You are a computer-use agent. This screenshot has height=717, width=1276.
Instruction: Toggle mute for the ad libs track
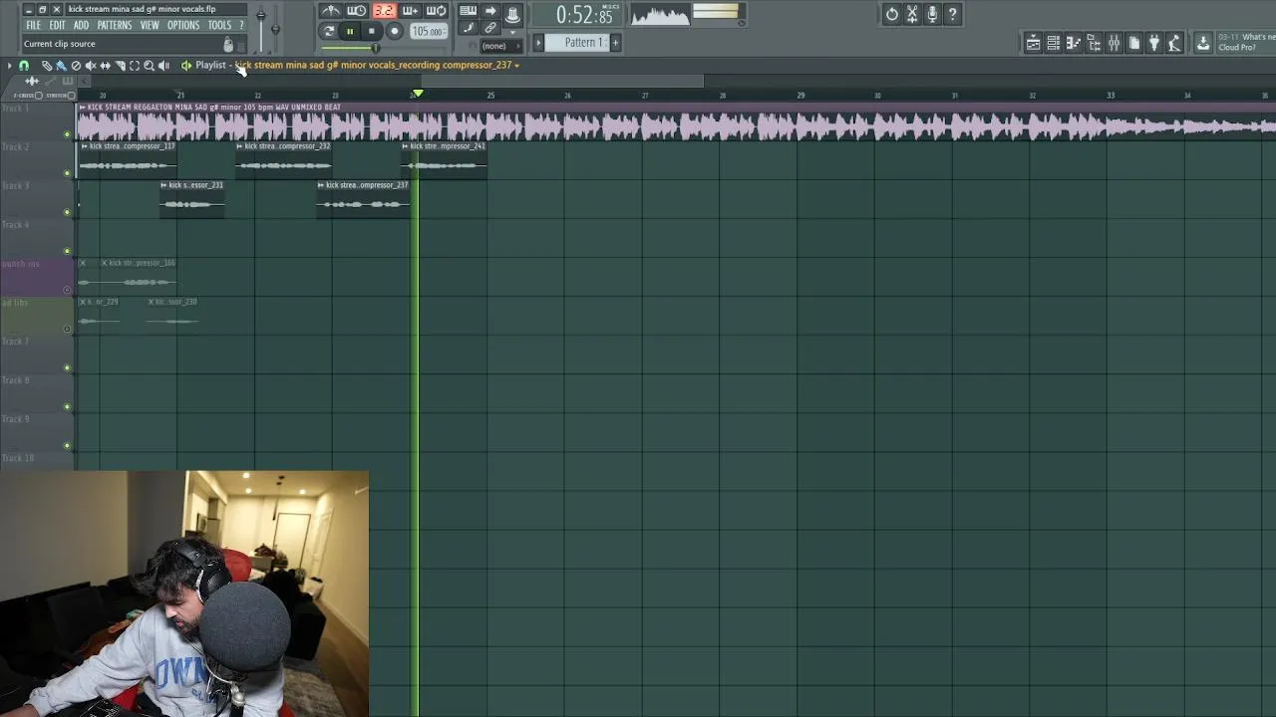click(68, 329)
